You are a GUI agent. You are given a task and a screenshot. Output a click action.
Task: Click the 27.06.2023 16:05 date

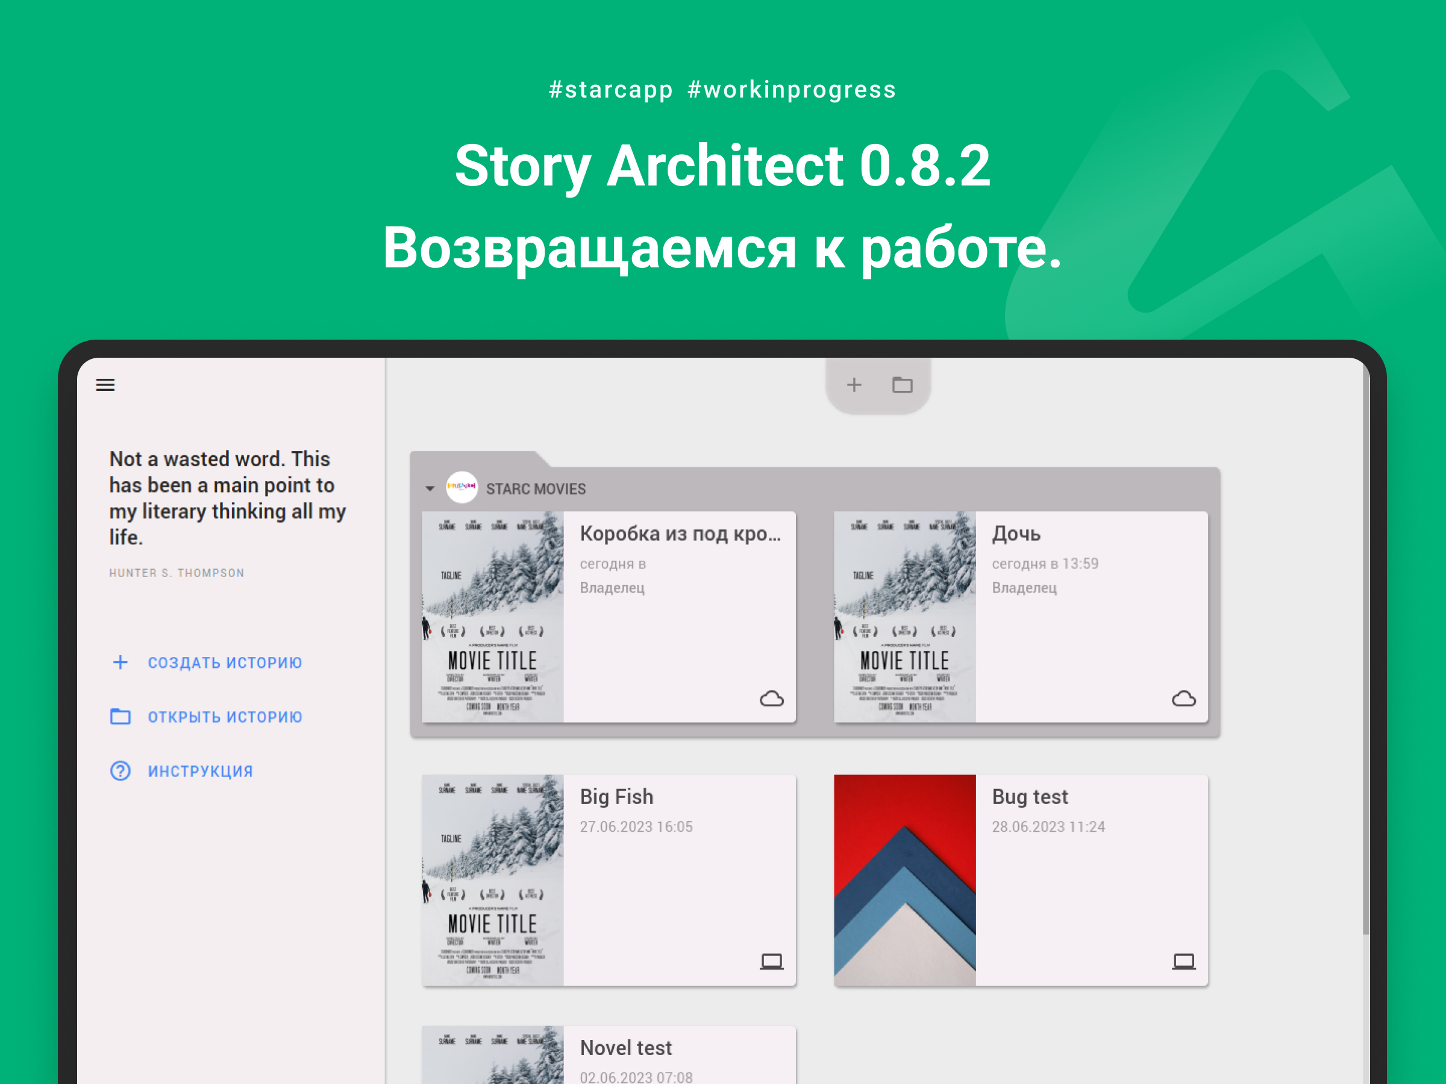[x=636, y=827]
